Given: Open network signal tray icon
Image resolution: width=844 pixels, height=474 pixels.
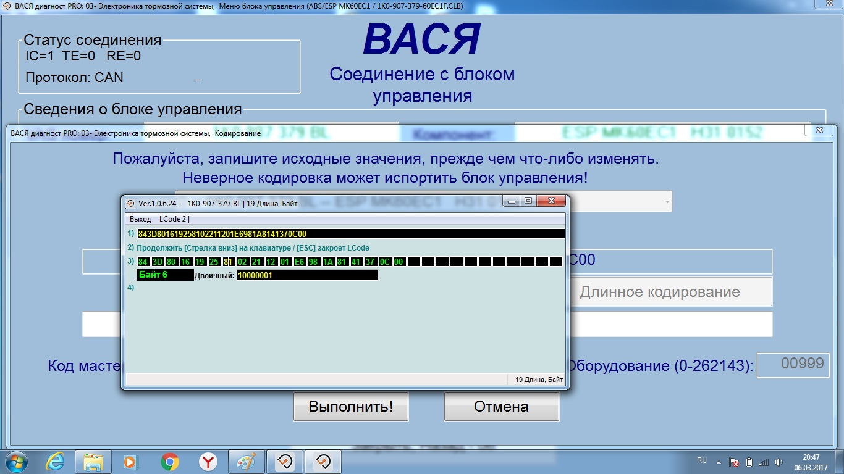Looking at the screenshot, I should coord(764,462).
